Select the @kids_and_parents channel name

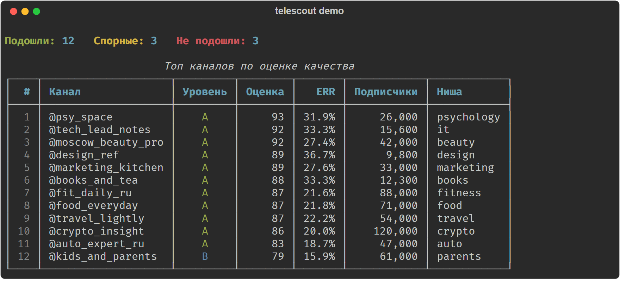coord(103,256)
